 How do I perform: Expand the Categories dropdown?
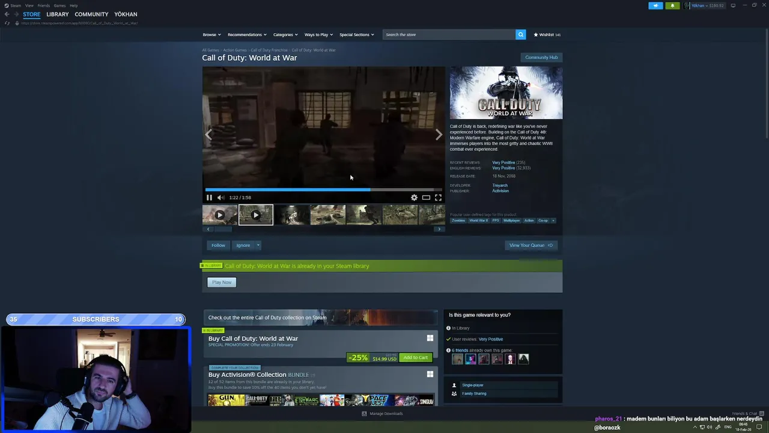[x=285, y=34]
